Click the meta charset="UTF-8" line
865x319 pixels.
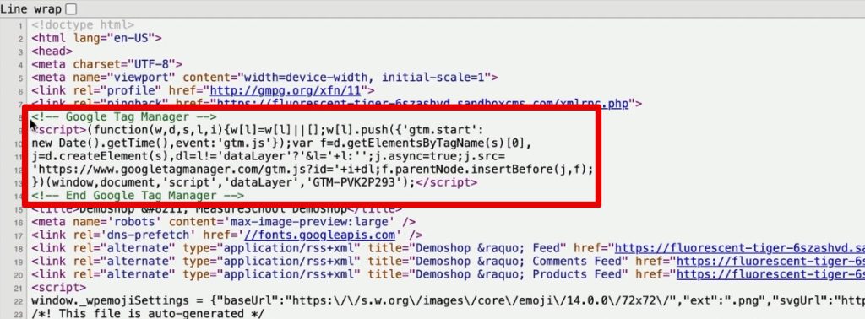[x=107, y=64]
